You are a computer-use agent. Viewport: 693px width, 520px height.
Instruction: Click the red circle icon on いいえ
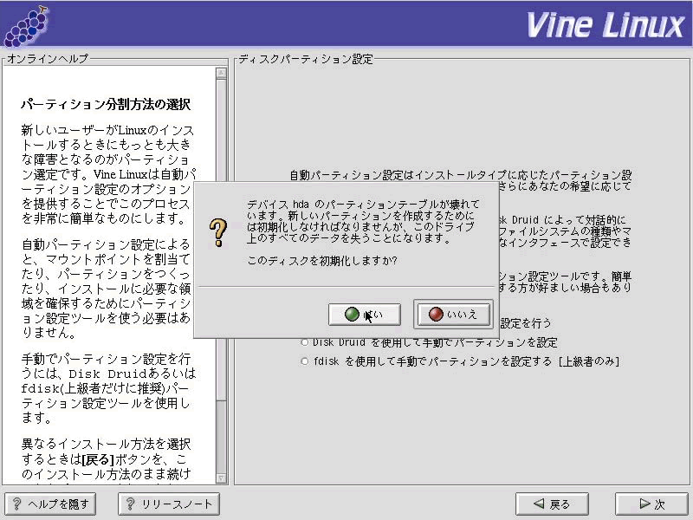pos(436,315)
